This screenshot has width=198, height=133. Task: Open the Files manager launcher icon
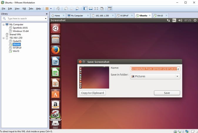click(56, 39)
